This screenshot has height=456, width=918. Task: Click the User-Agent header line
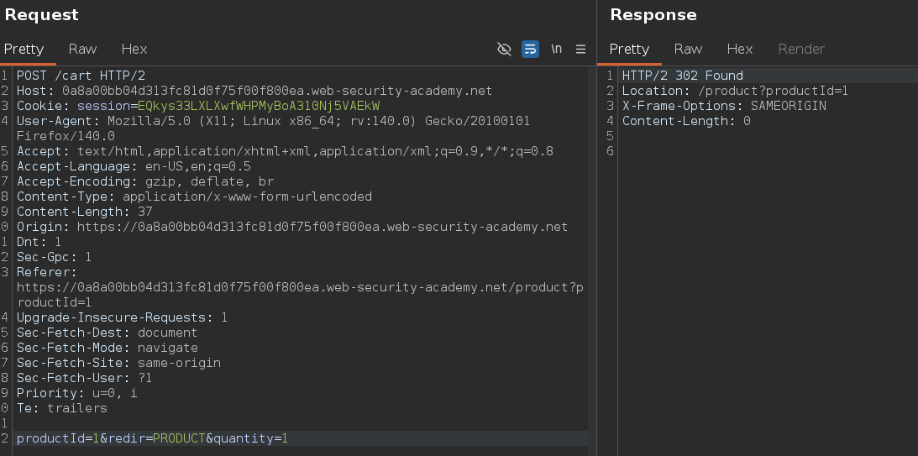click(273, 128)
